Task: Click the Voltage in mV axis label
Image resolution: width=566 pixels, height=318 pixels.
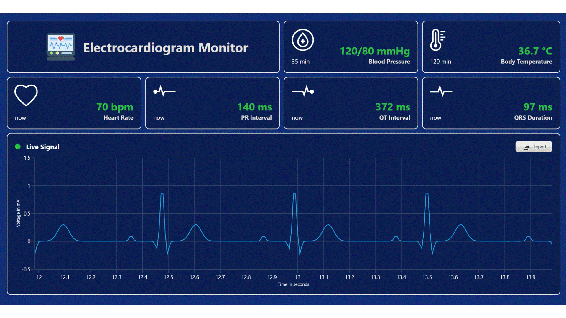Action: (x=18, y=213)
